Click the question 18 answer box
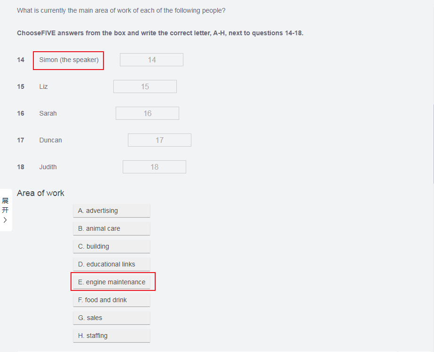434x352 pixels. click(x=154, y=167)
